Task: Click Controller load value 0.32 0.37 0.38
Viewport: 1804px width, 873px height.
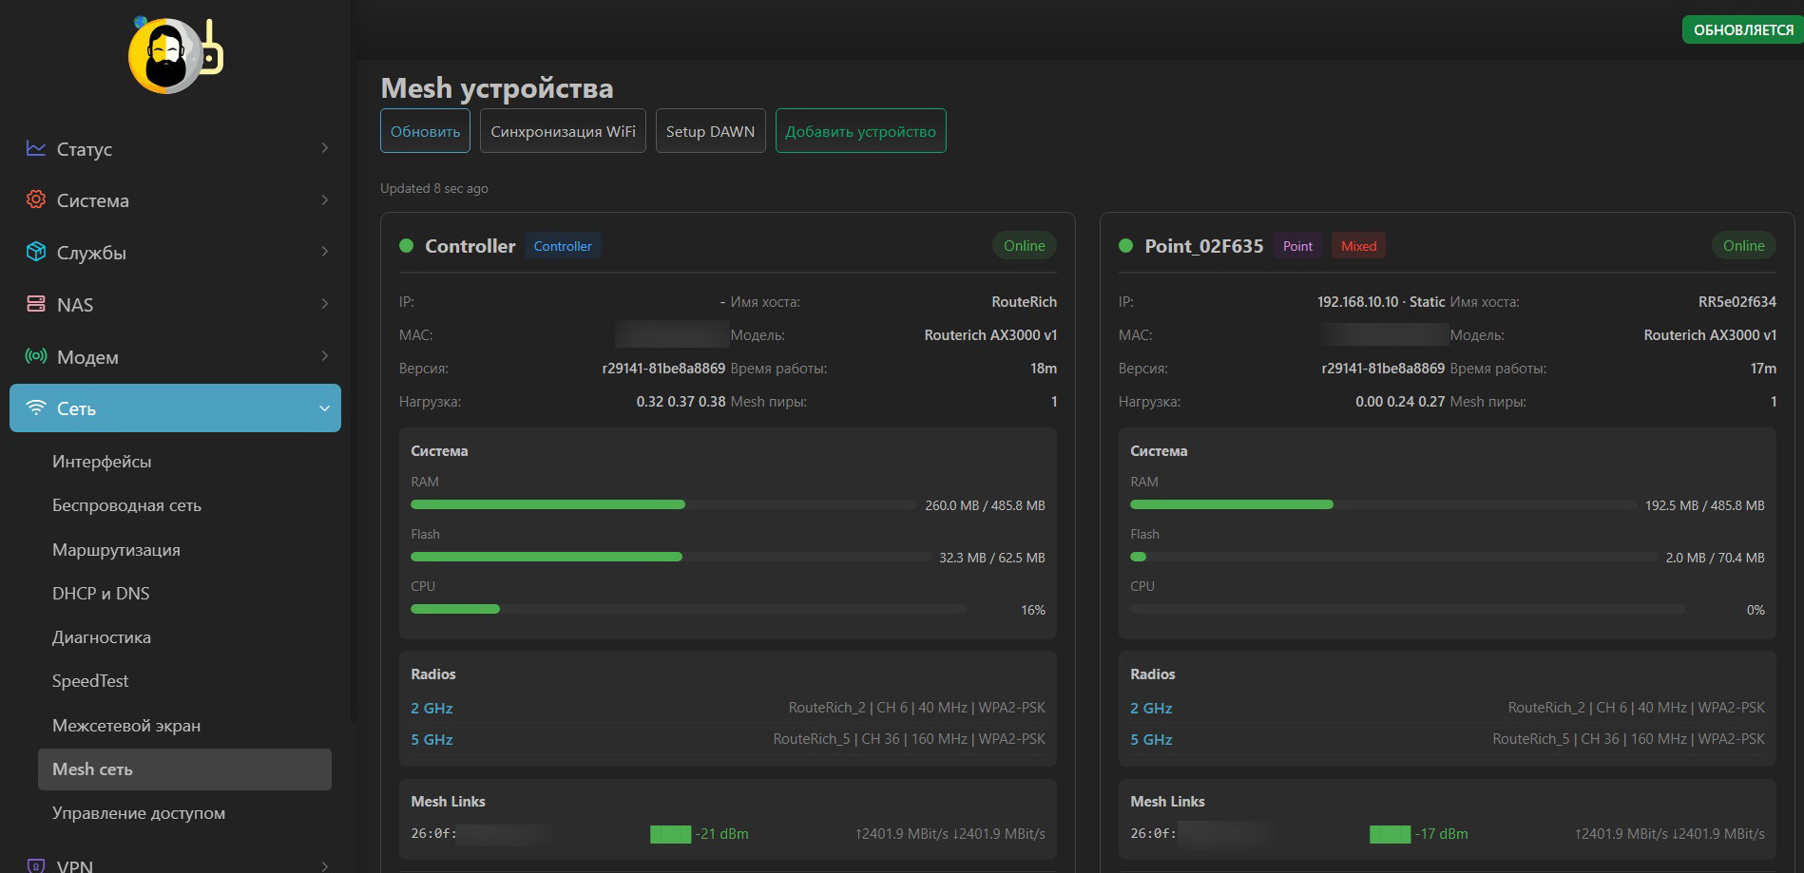Action: 681,402
